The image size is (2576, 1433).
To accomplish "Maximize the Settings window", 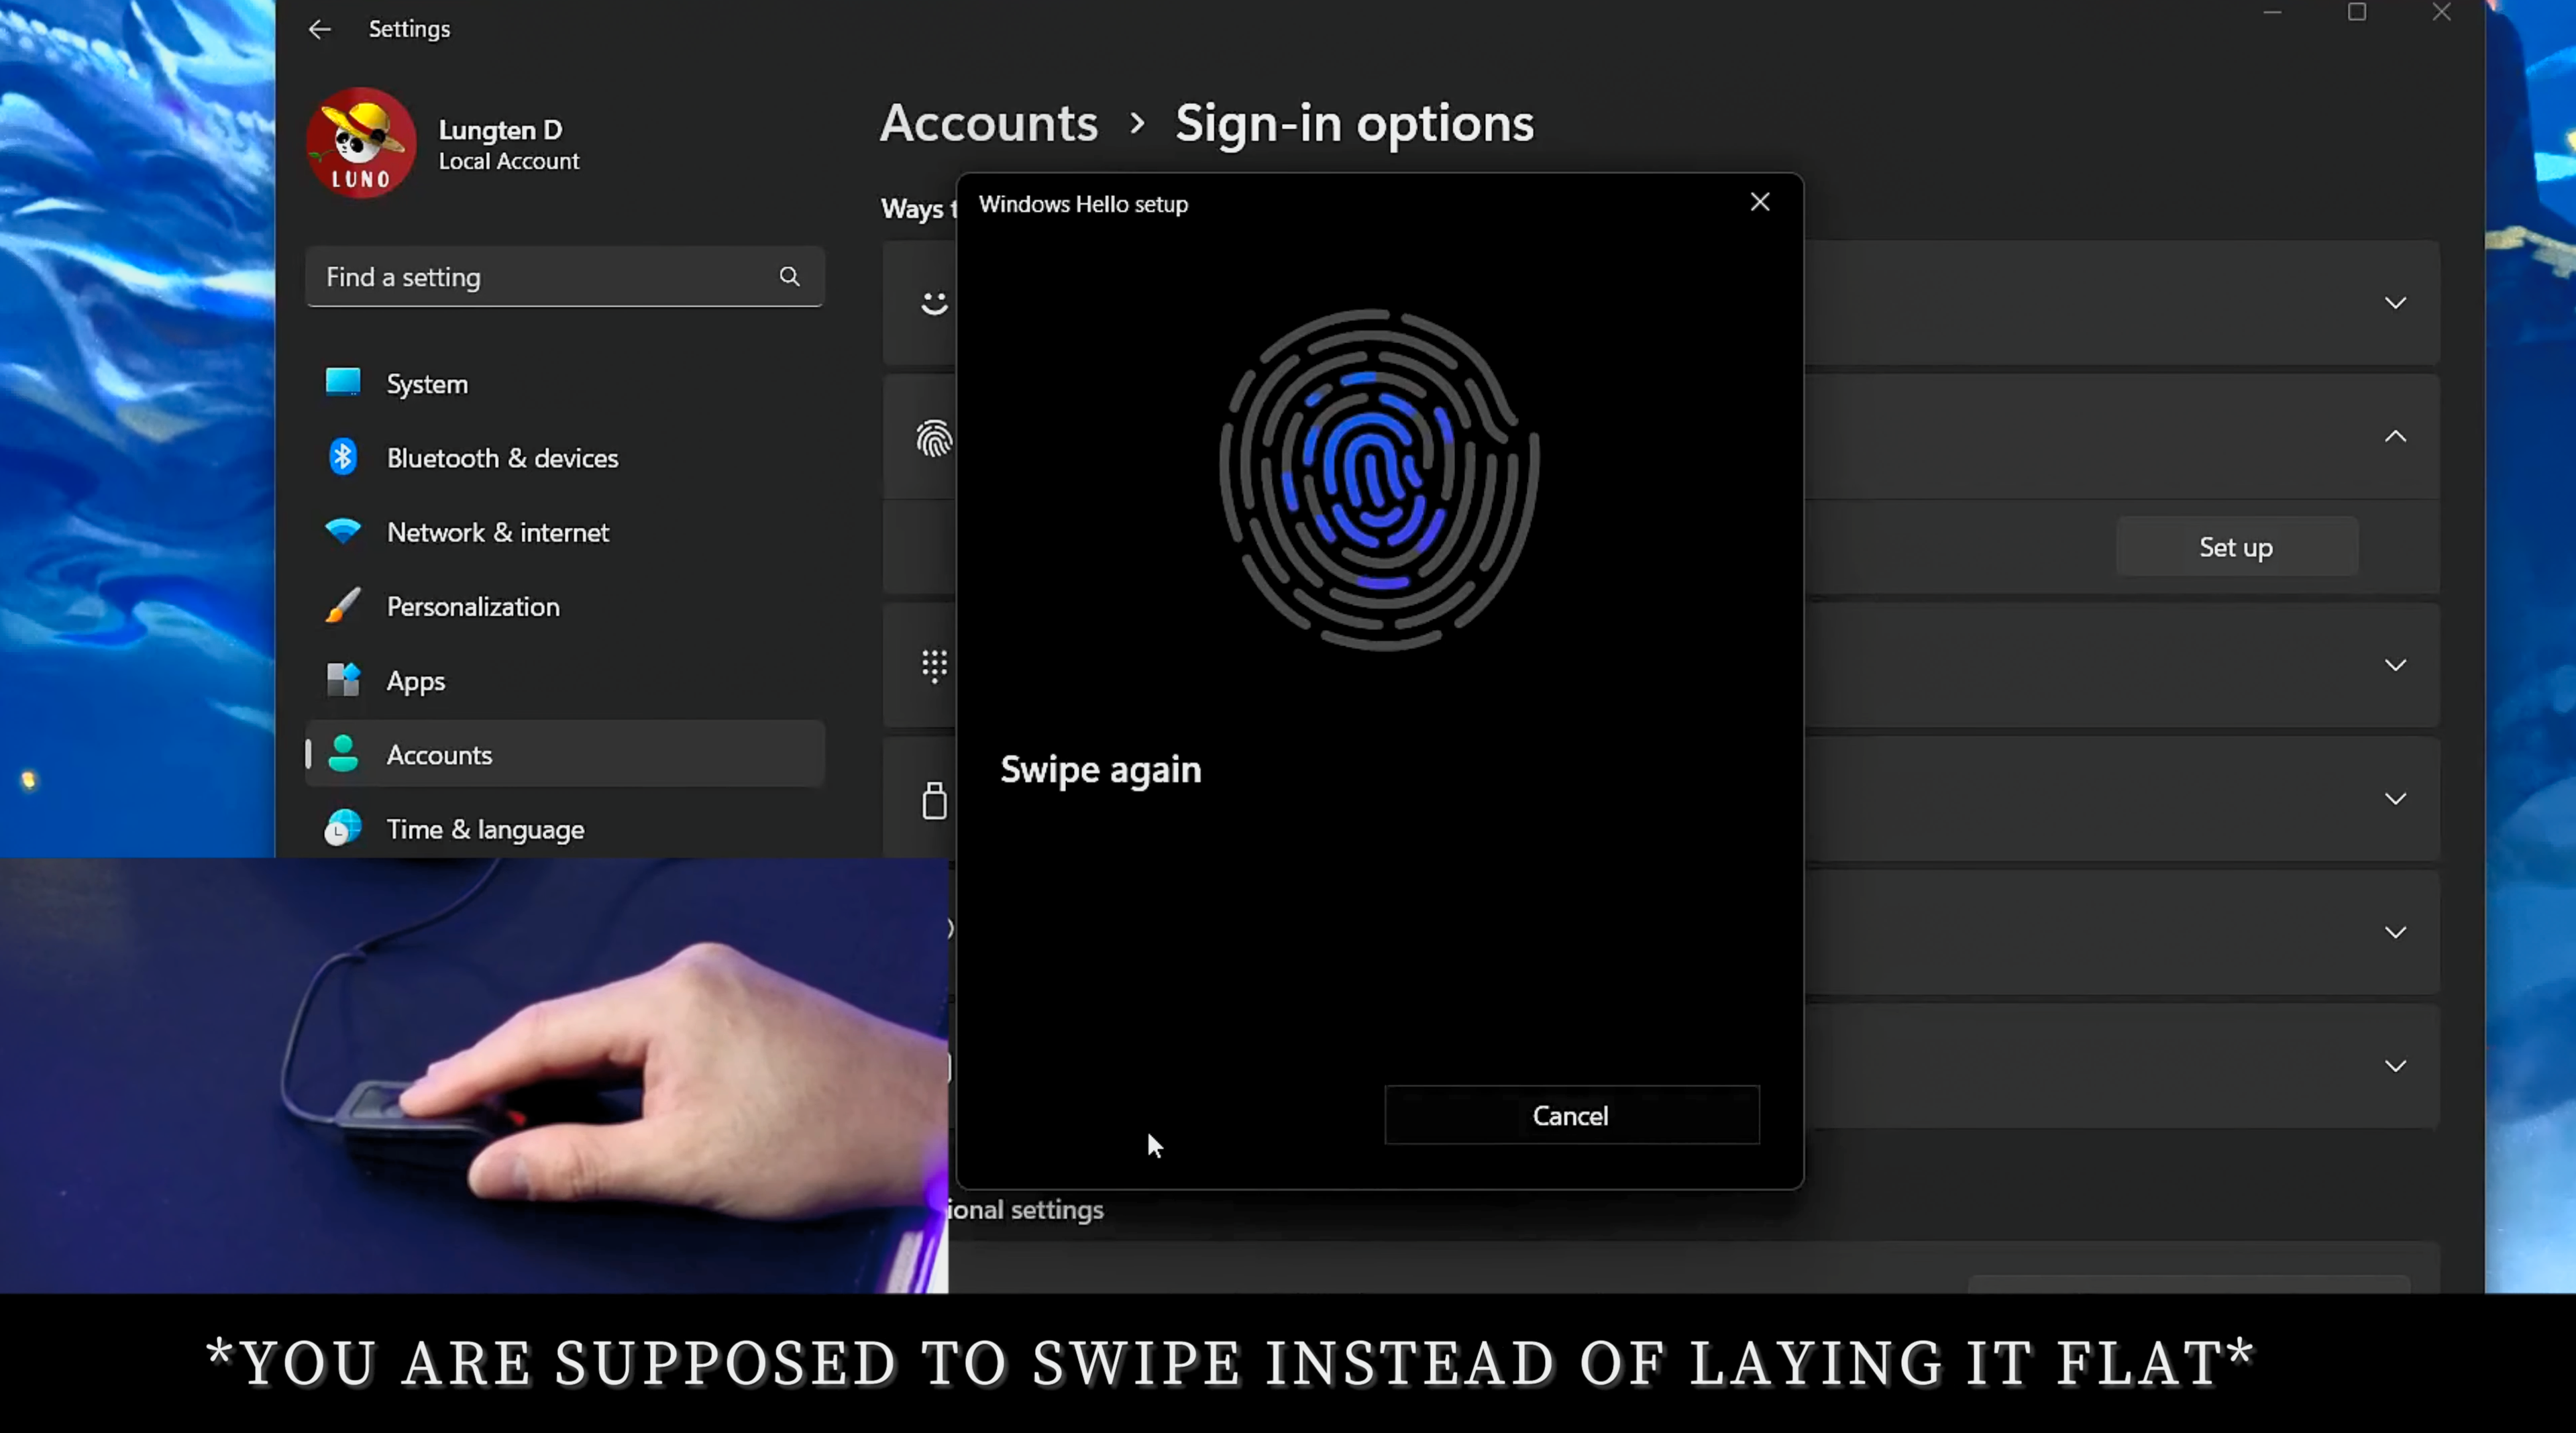I will pyautogui.click(x=2357, y=13).
